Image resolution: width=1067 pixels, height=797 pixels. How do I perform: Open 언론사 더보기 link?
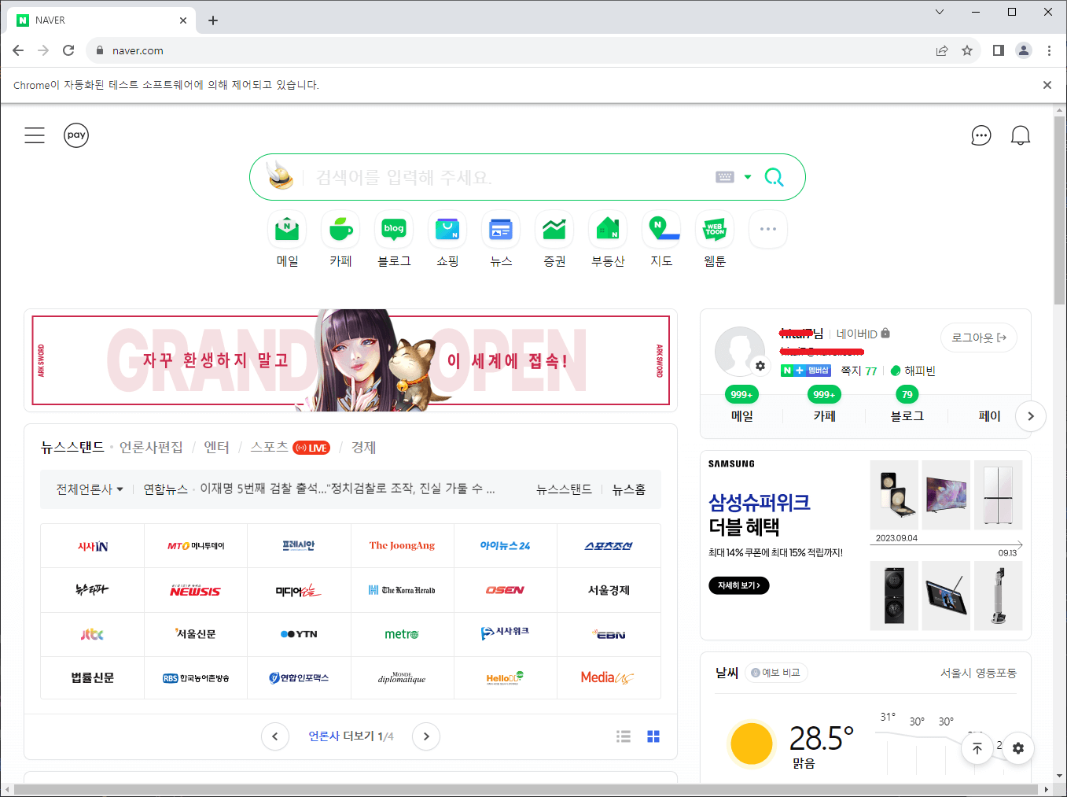351,736
